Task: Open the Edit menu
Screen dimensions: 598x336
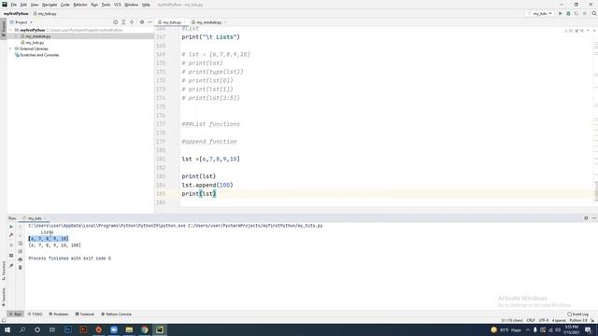Action: [x=23, y=5]
